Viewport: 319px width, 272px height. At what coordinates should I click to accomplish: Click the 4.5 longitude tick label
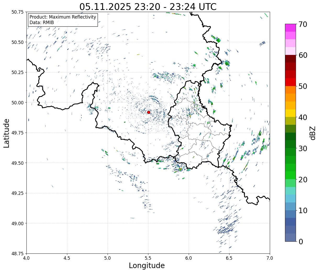click(x=67, y=258)
